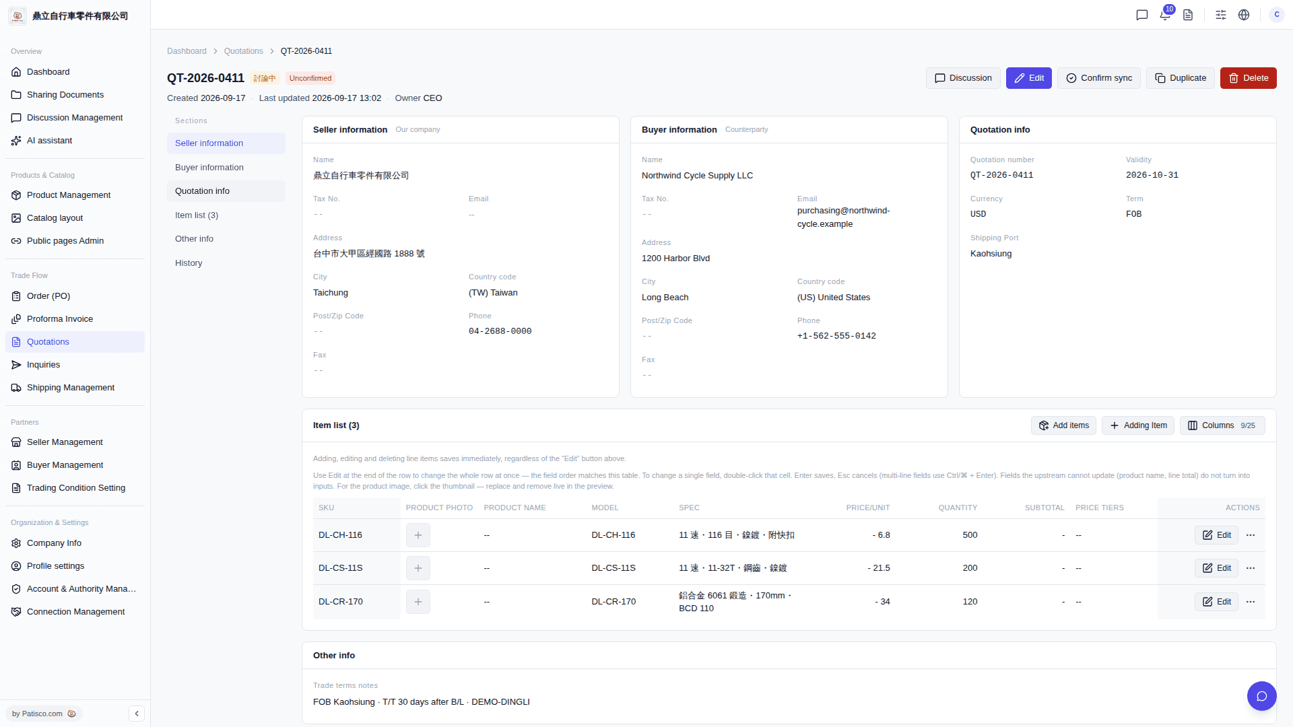This screenshot has height=727, width=1293.
Task: Click the chat message icon in top bar
Action: click(x=1142, y=15)
